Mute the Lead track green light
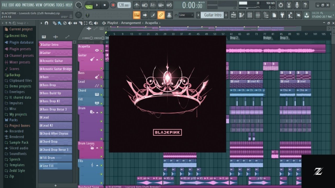The width and height of the screenshot is (335, 188). (x=101, y=85)
